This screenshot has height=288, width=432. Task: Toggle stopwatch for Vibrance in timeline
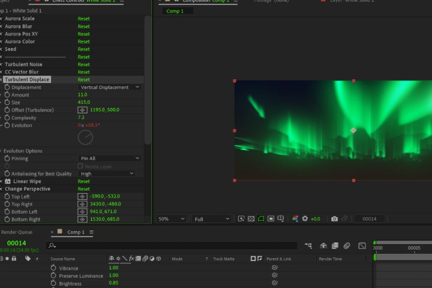[53, 268]
